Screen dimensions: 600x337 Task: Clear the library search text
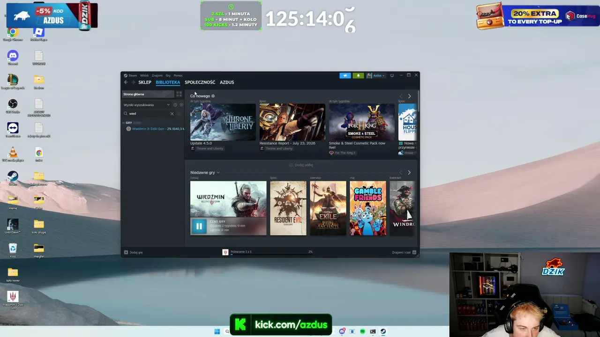pos(172,114)
